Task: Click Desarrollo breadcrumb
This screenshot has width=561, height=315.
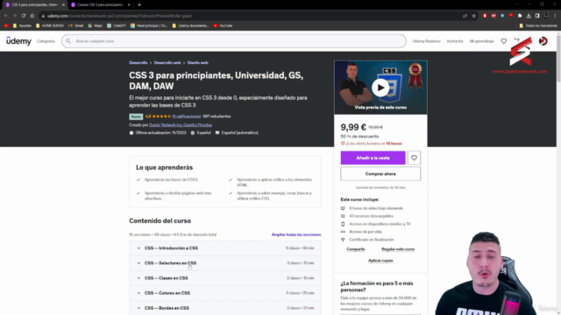Action: (138, 62)
